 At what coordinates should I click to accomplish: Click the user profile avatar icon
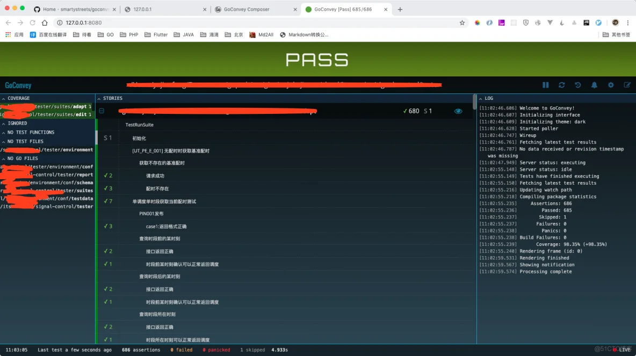click(x=615, y=23)
